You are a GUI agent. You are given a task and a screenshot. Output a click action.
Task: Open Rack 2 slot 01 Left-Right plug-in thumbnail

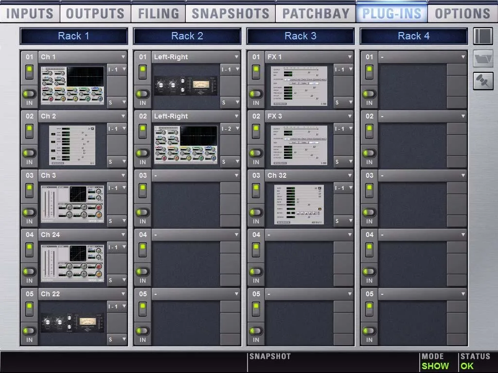(186, 85)
